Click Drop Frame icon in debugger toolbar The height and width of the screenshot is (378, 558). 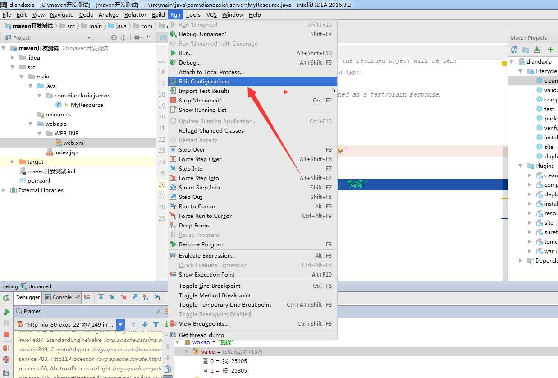click(x=146, y=298)
